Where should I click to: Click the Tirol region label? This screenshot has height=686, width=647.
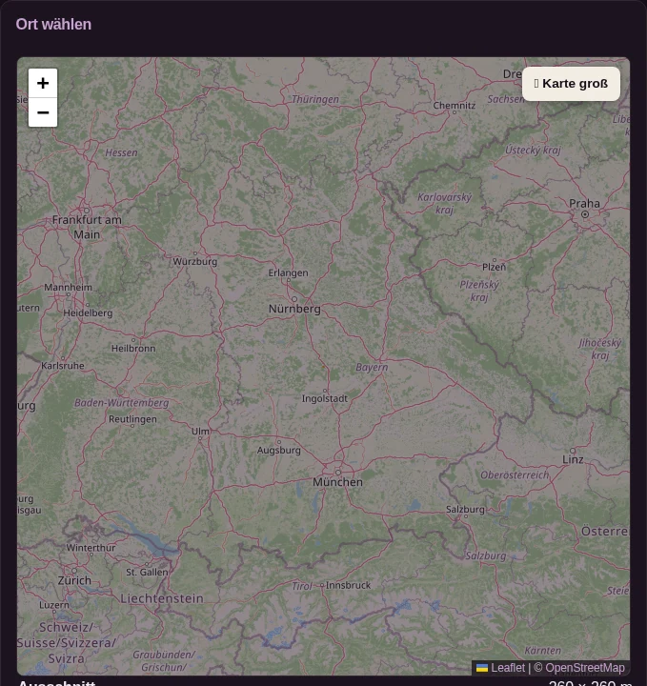click(302, 586)
